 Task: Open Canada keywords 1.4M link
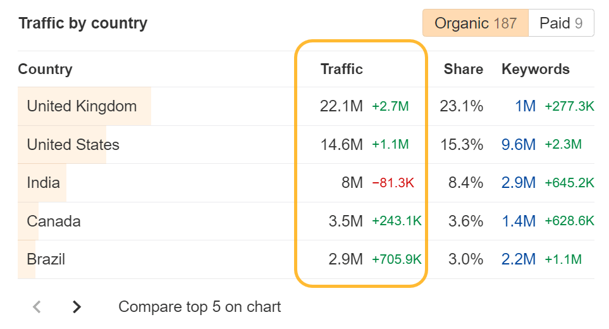coord(518,221)
